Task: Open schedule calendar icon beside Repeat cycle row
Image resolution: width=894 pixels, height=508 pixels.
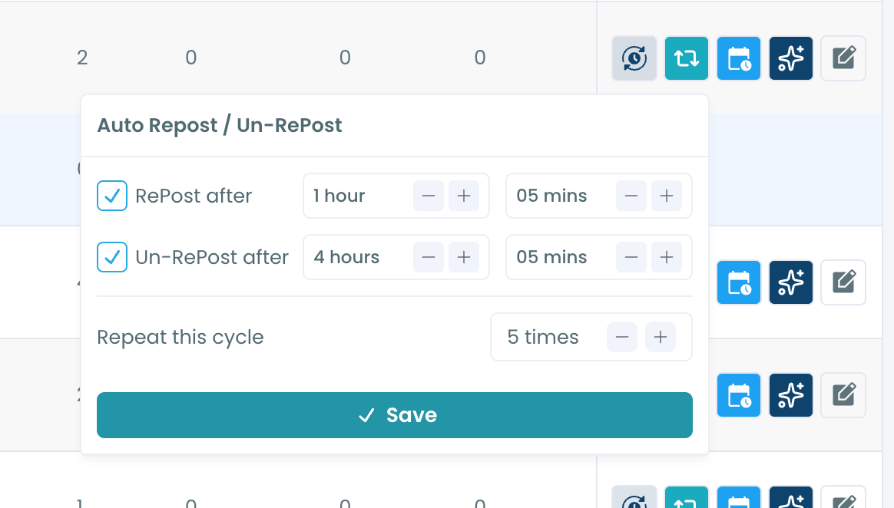Action: [x=739, y=395]
